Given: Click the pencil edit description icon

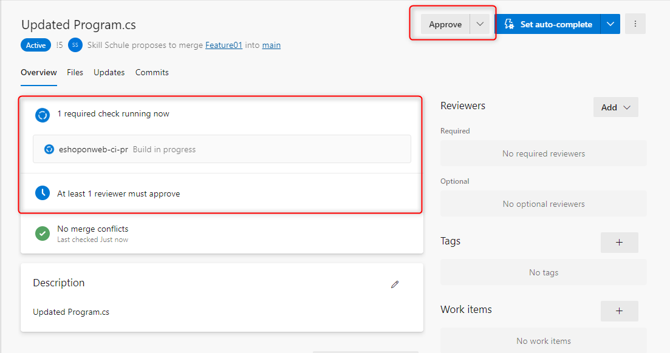Looking at the screenshot, I should (x=395, y=284).
